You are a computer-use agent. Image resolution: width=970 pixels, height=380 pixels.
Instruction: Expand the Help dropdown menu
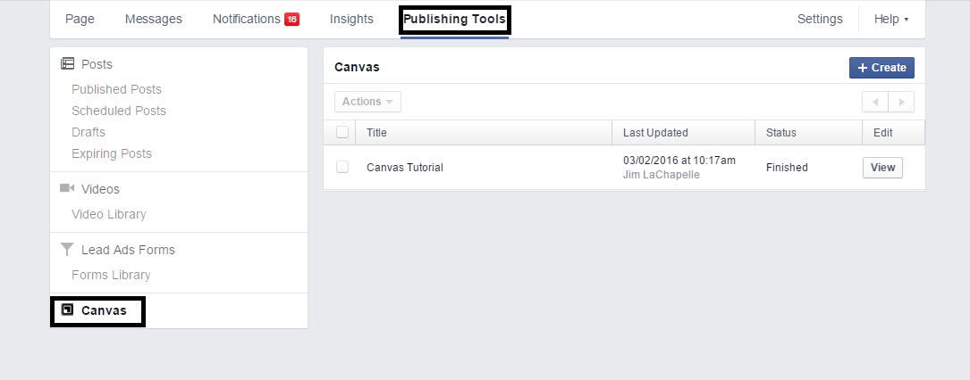[890, 19]
